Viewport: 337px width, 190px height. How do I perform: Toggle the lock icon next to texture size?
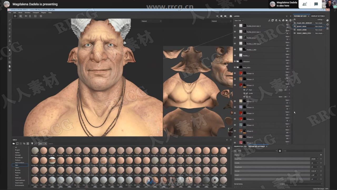click(280, 151)
